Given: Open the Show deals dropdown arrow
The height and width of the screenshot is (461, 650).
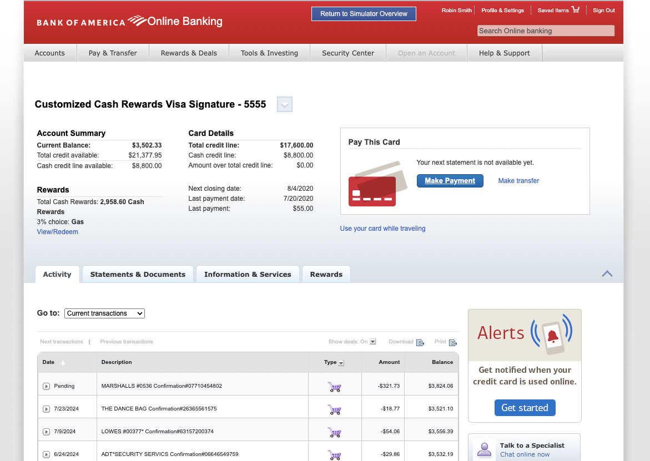Looking at the screenshot, I should pyautogui.click(x=372, y=342).
